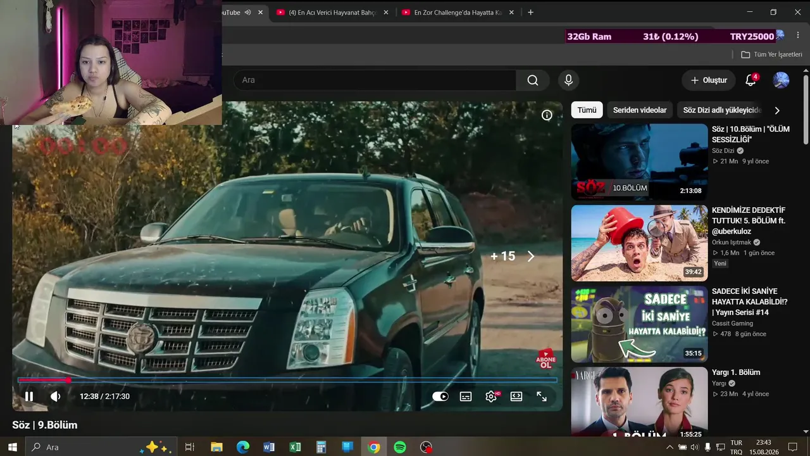Close the current YouTube tab playing audio
The image size is (810, 456).
(260, 13)
